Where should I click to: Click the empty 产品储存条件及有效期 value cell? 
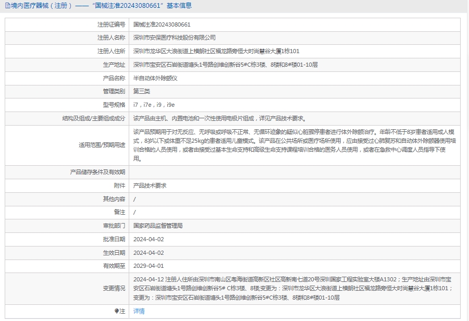pyautogui.click(x=294, y=172)
